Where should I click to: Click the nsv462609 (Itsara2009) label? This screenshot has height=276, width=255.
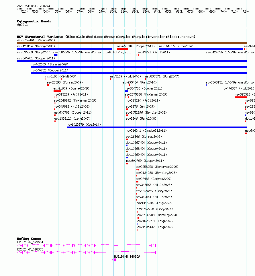tap(49, 65)
